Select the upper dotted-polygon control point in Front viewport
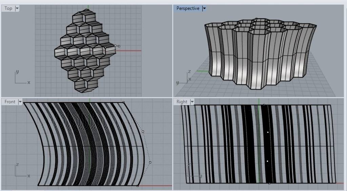 click(x=143, y=131)
